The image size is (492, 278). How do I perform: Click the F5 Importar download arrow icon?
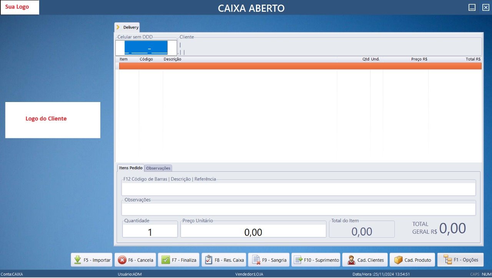tap(77, 260)
